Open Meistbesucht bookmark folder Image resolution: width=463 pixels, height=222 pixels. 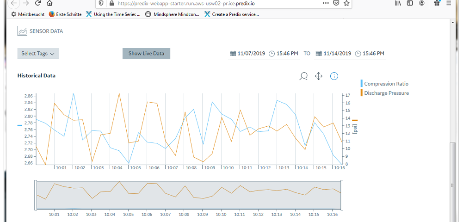click(x=28, y=14)
